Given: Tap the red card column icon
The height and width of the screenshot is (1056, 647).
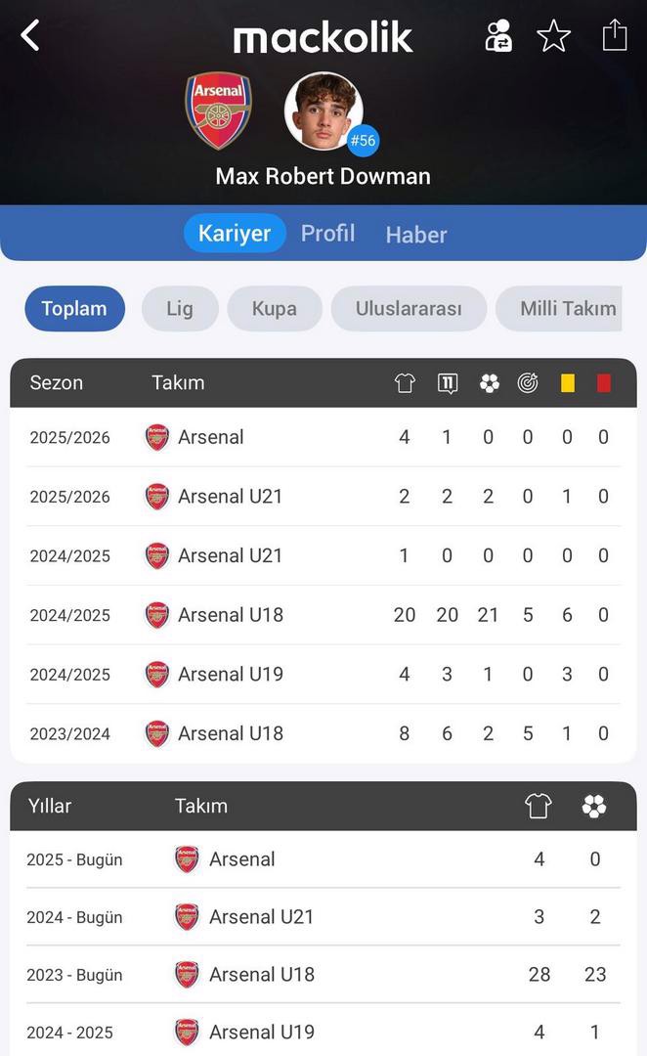Looking at the screenshot, I should 603,383.
